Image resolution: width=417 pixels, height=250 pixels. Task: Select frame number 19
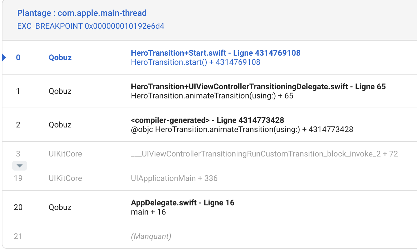(18, 178)
